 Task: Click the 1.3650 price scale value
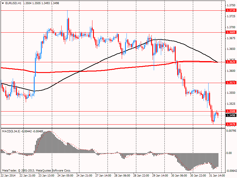[x=231, y=49]
